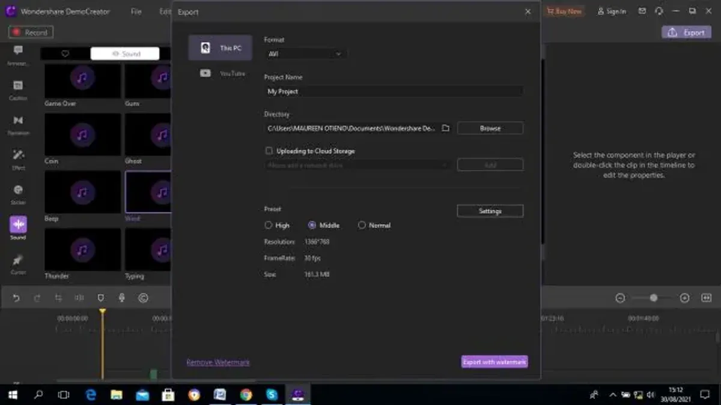Viewport: 721px width, 405px height.
Task: Add a marker with the shield icon
Action: tap(101, 298)
